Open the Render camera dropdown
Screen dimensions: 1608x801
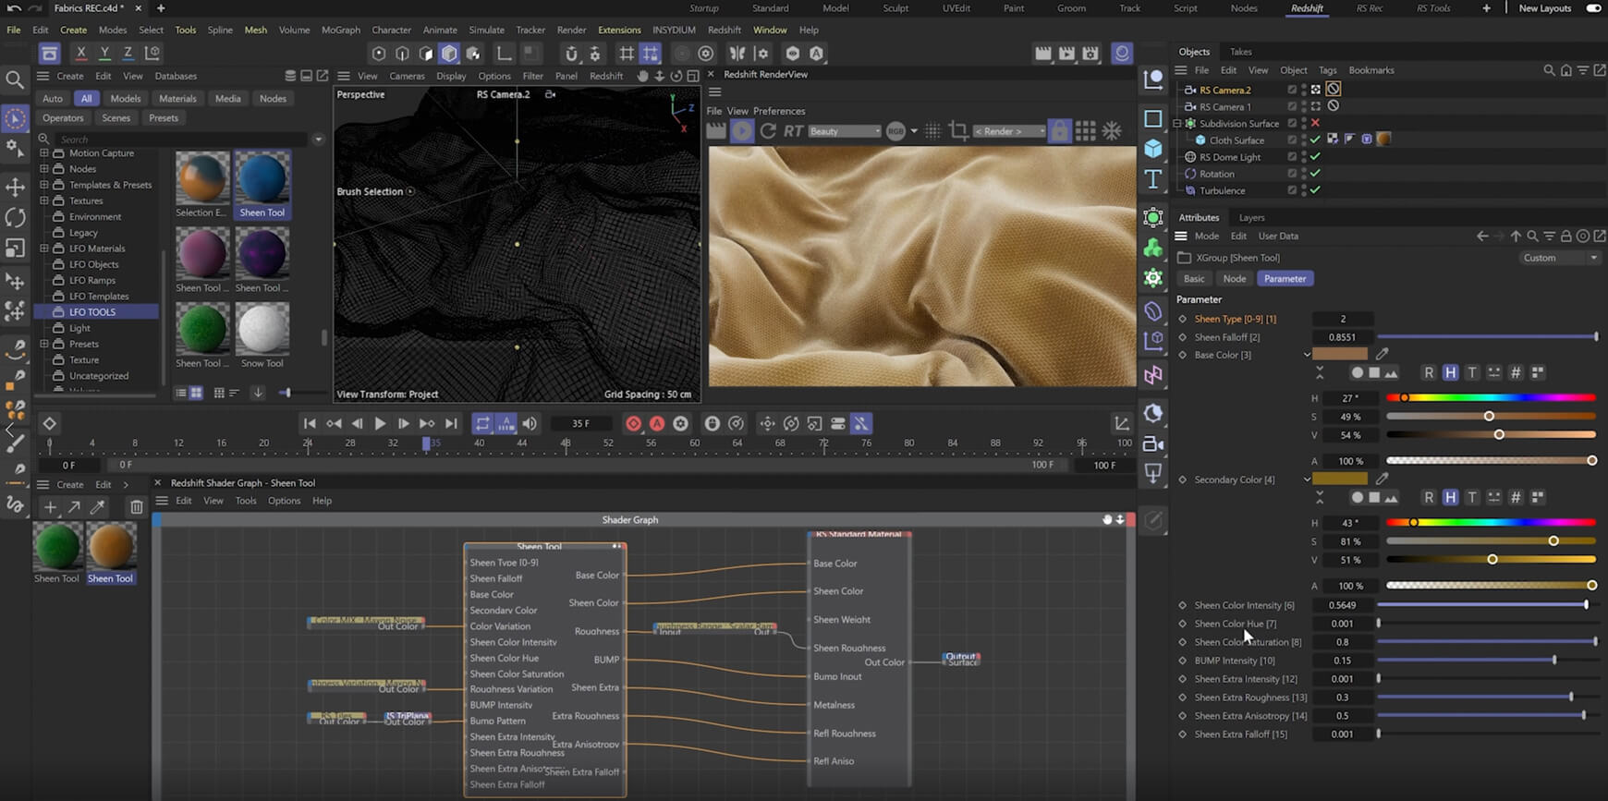1009,131
